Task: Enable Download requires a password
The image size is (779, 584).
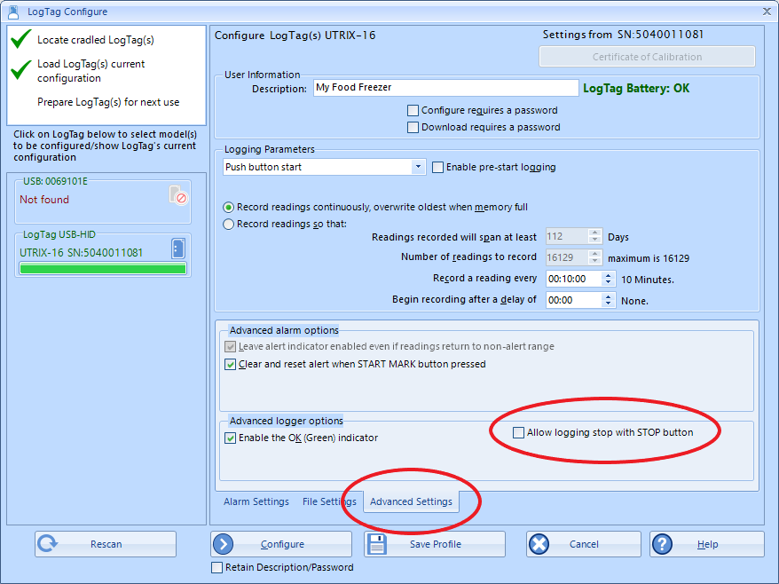Action: pos(413,127)
